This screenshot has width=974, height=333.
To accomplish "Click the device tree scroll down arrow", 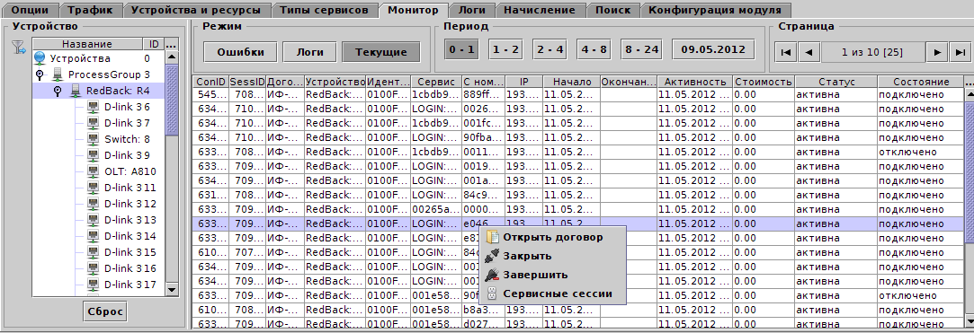I will (172, 290).
